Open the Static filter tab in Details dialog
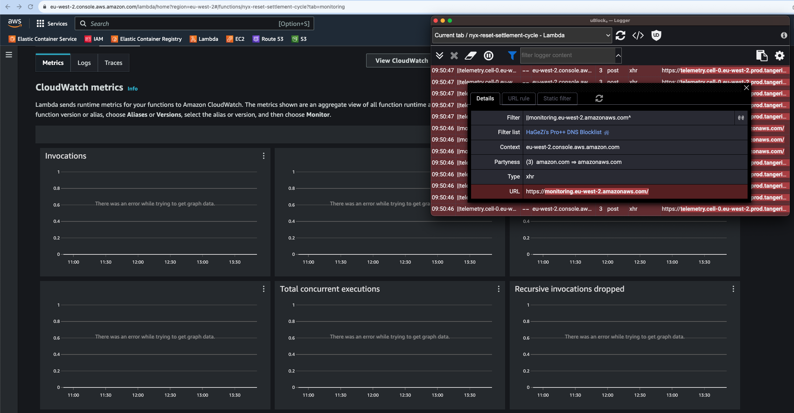The height and width of the screenshot is (413, 794). coord(557,99)
